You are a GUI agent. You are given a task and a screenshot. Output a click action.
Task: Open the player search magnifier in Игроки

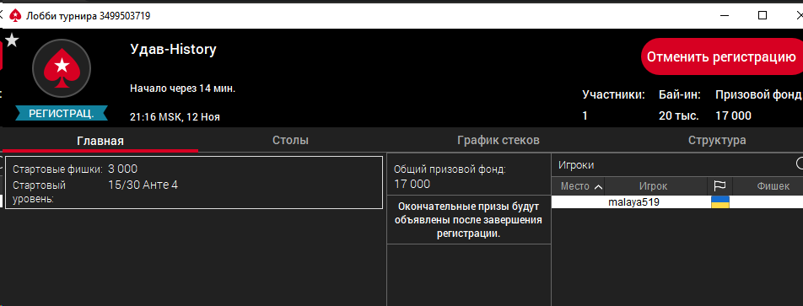800,164
